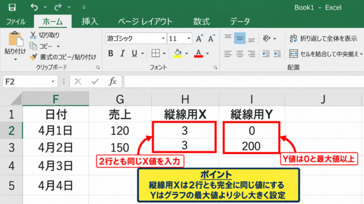Screen dimensions: 364x204
Task: Click 切り取り (cut)
Action: click(x=44, y=35)
